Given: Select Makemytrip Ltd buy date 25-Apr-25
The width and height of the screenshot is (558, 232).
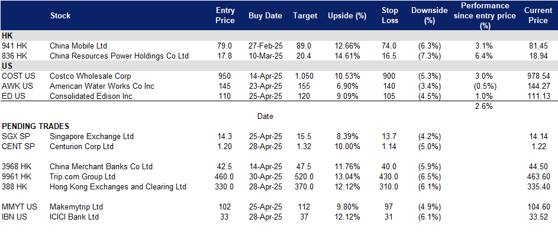Looking at the screenshot, I should pyautogui.click(x=266, y=207).
